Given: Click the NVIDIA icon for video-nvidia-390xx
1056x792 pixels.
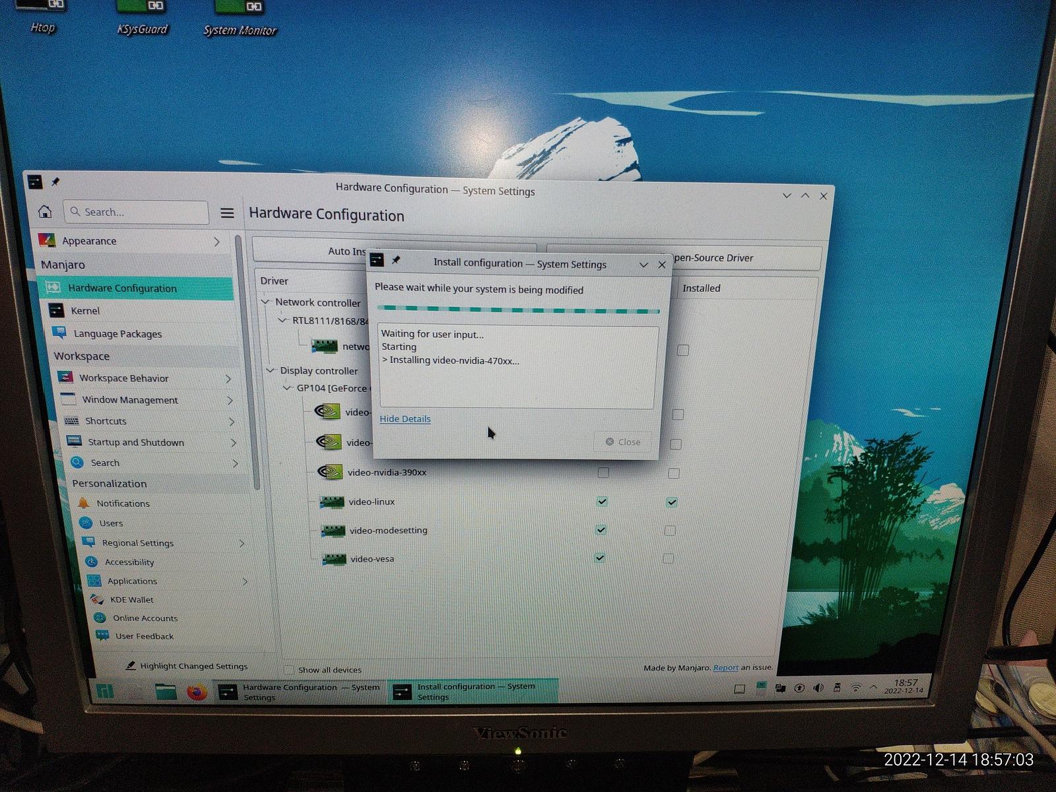Looking at the screenshot, I should pos(330,471).
